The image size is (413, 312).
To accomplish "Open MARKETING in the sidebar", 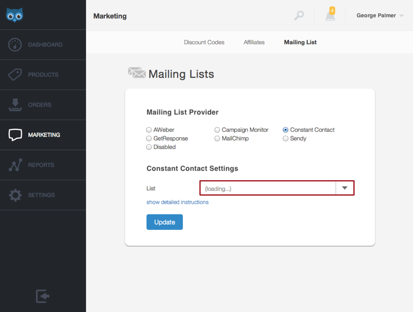I will coord(44,135).
